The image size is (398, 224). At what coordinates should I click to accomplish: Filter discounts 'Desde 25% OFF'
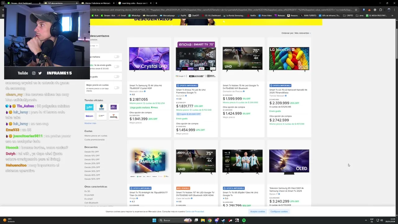pyautogui.click(x=92, y=167)
